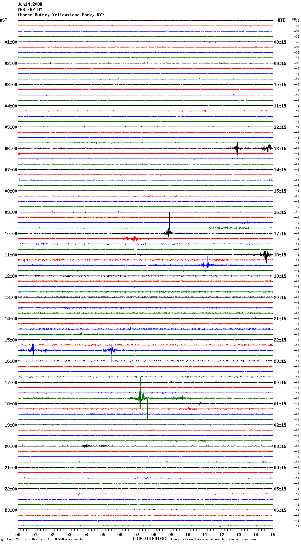Click the 06:15 UTC time label
301x544 pixels.
click(x=280, y=510)
